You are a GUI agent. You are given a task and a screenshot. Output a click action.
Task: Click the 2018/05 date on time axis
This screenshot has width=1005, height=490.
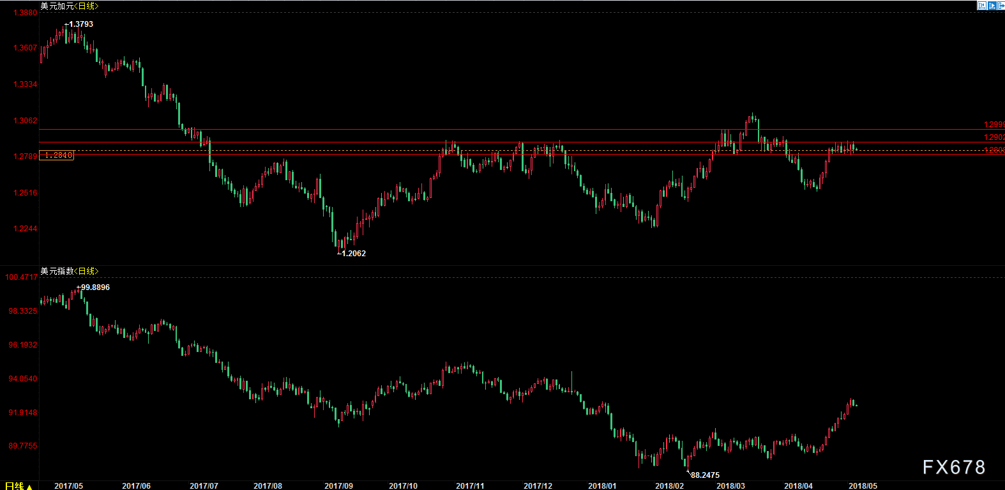coord(863,486)
